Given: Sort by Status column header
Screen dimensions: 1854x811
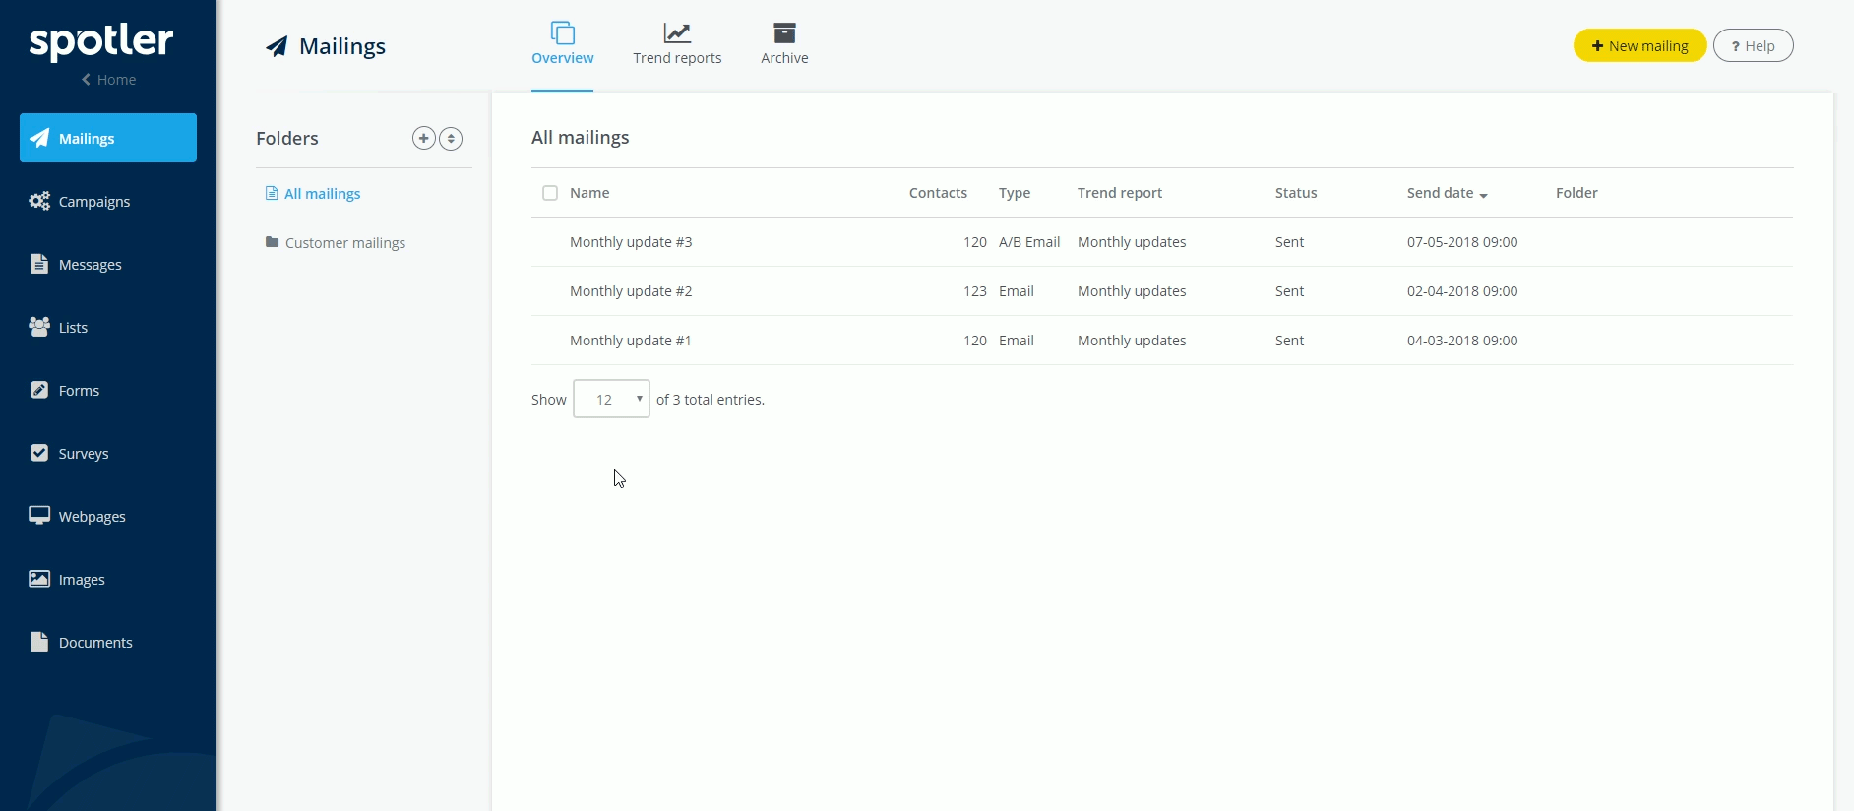Looking at the screenshot, I should [1296, 193].
